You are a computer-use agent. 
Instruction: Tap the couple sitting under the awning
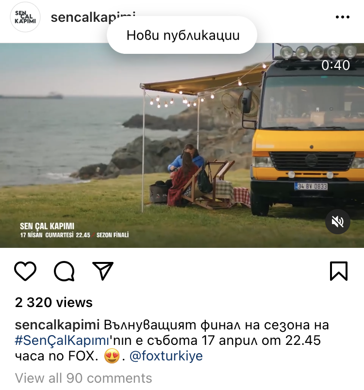pyautogui.click(x=186, y=174)
